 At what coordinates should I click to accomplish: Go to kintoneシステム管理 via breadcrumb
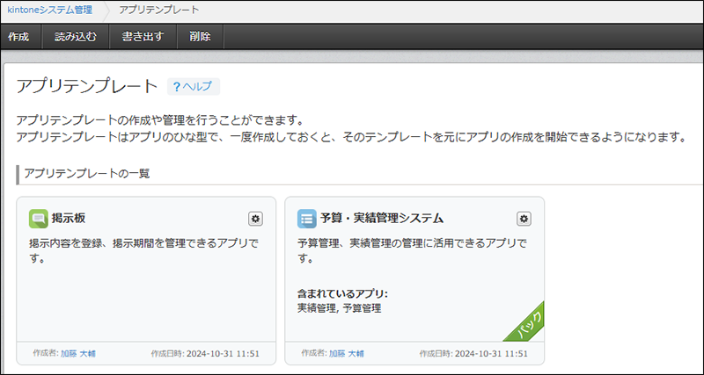(x=49, y=11)
